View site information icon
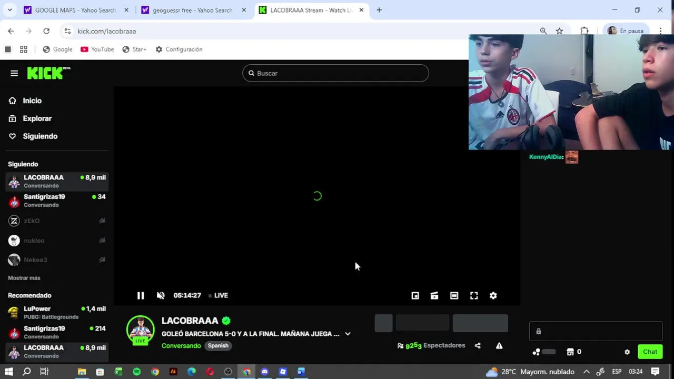Image resolution: width=674 pixels, height=379 pixels. pyautogui.click(x=67, y=31)
